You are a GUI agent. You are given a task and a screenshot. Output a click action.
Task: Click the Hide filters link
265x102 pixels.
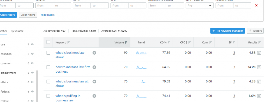(48, 15)
